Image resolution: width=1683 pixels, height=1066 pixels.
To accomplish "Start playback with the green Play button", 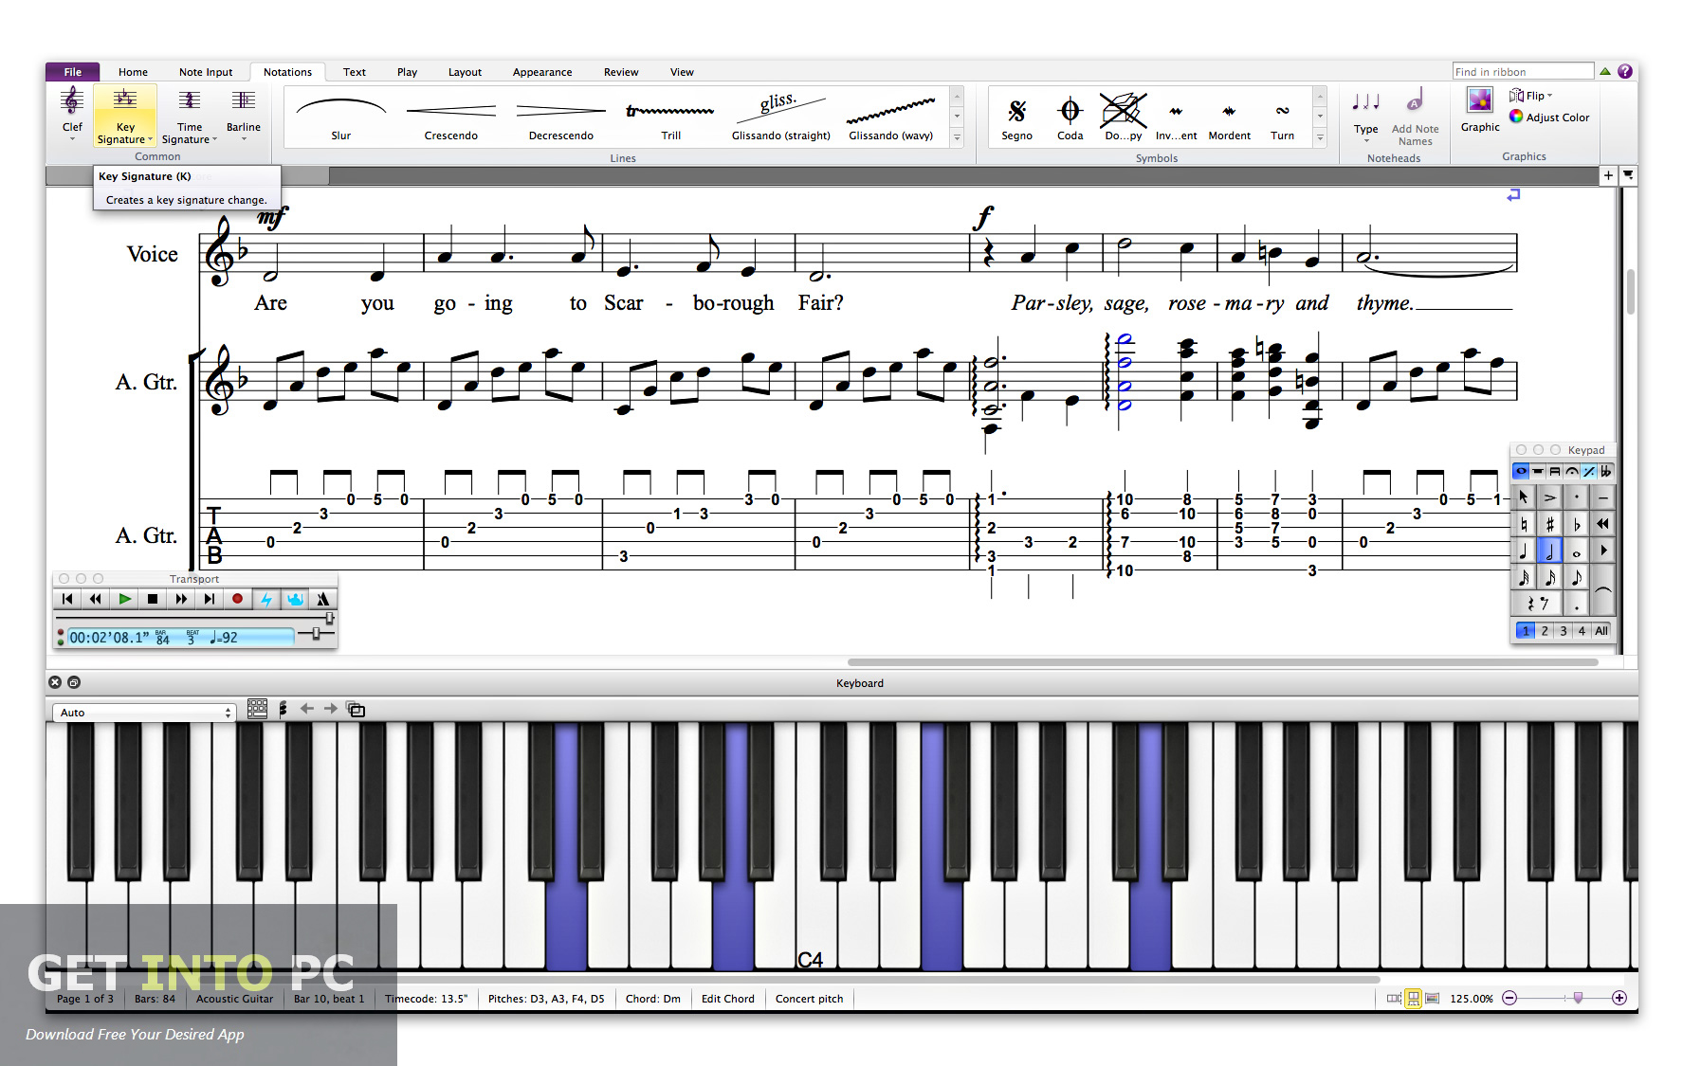I will (x=124, y=599).
